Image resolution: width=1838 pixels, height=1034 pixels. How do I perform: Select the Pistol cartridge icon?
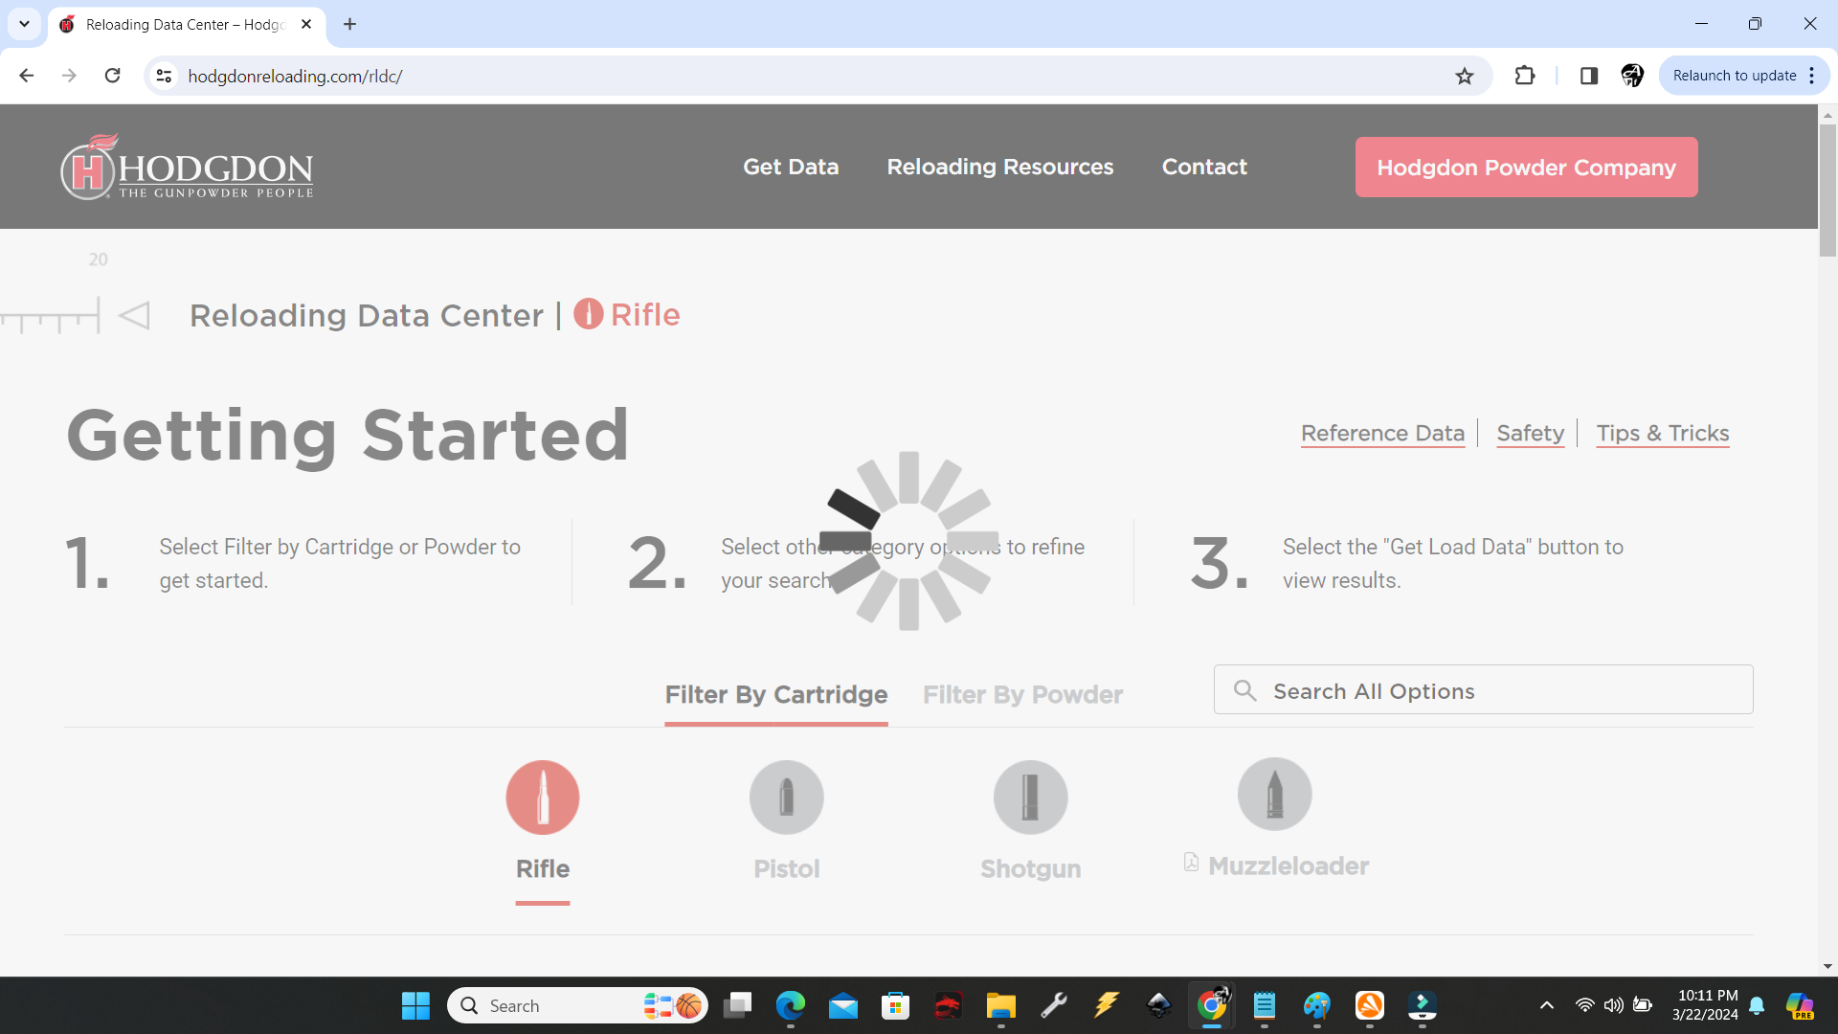[787, 798]
